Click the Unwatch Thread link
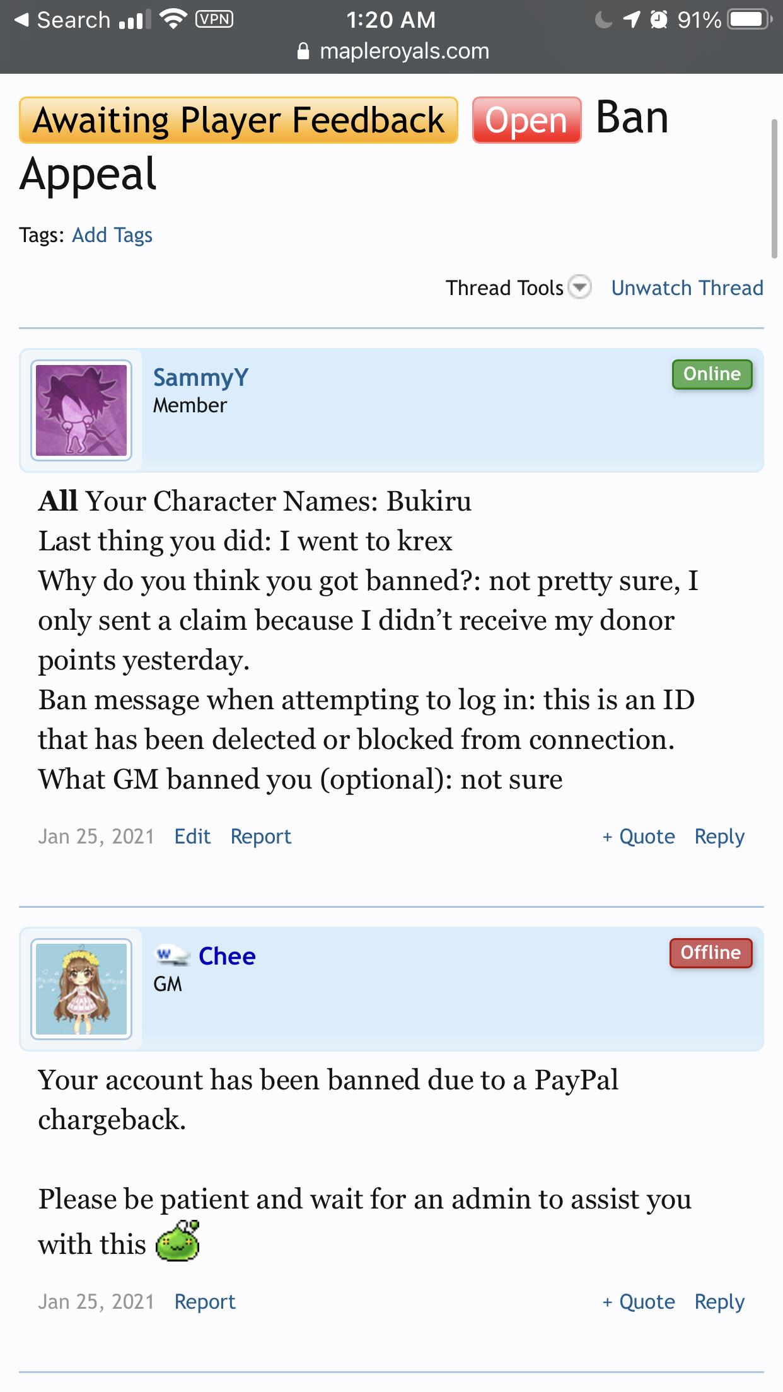 pos(687,288)
